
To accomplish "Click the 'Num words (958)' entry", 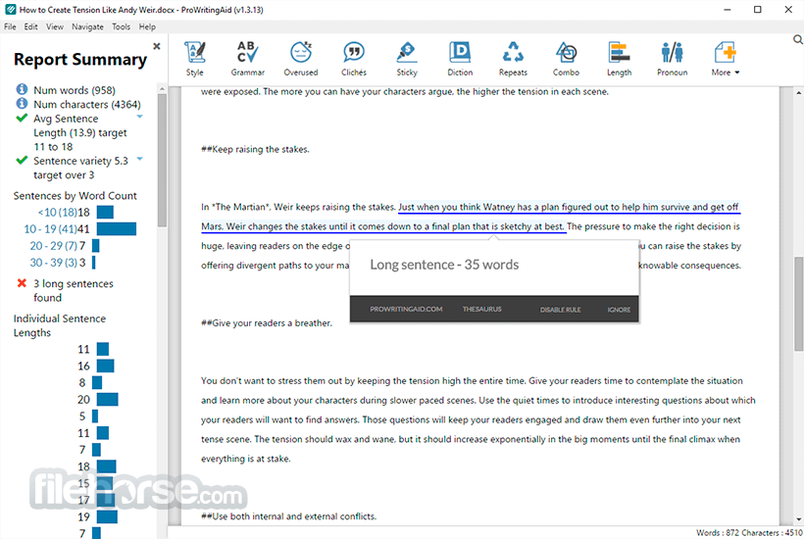I will coord(75,90).
